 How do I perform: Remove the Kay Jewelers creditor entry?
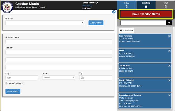(x=169, y=36)
